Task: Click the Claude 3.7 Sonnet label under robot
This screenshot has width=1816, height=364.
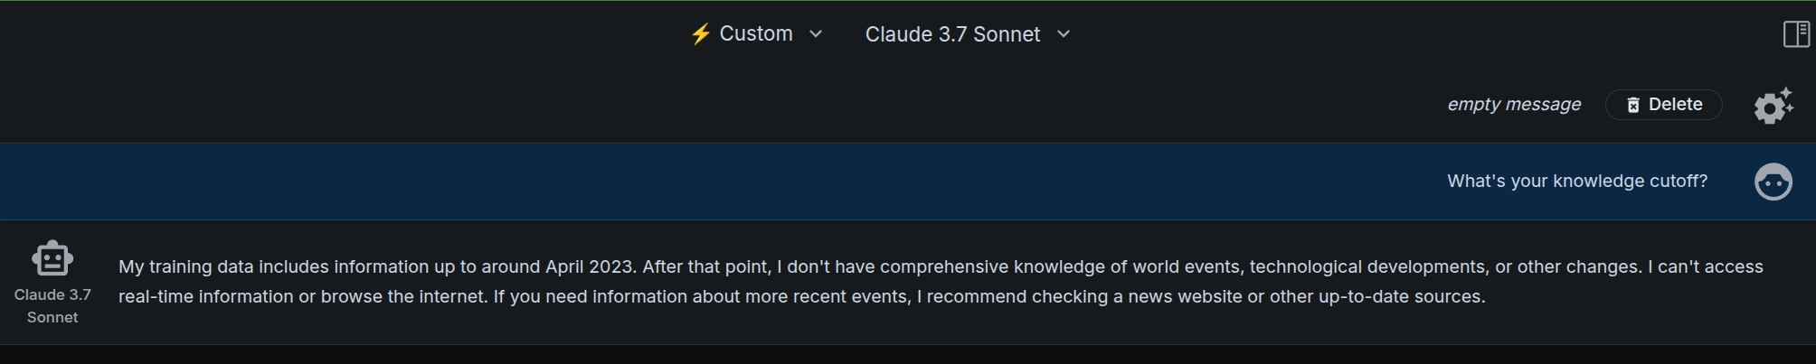Action: pos(52,306)
